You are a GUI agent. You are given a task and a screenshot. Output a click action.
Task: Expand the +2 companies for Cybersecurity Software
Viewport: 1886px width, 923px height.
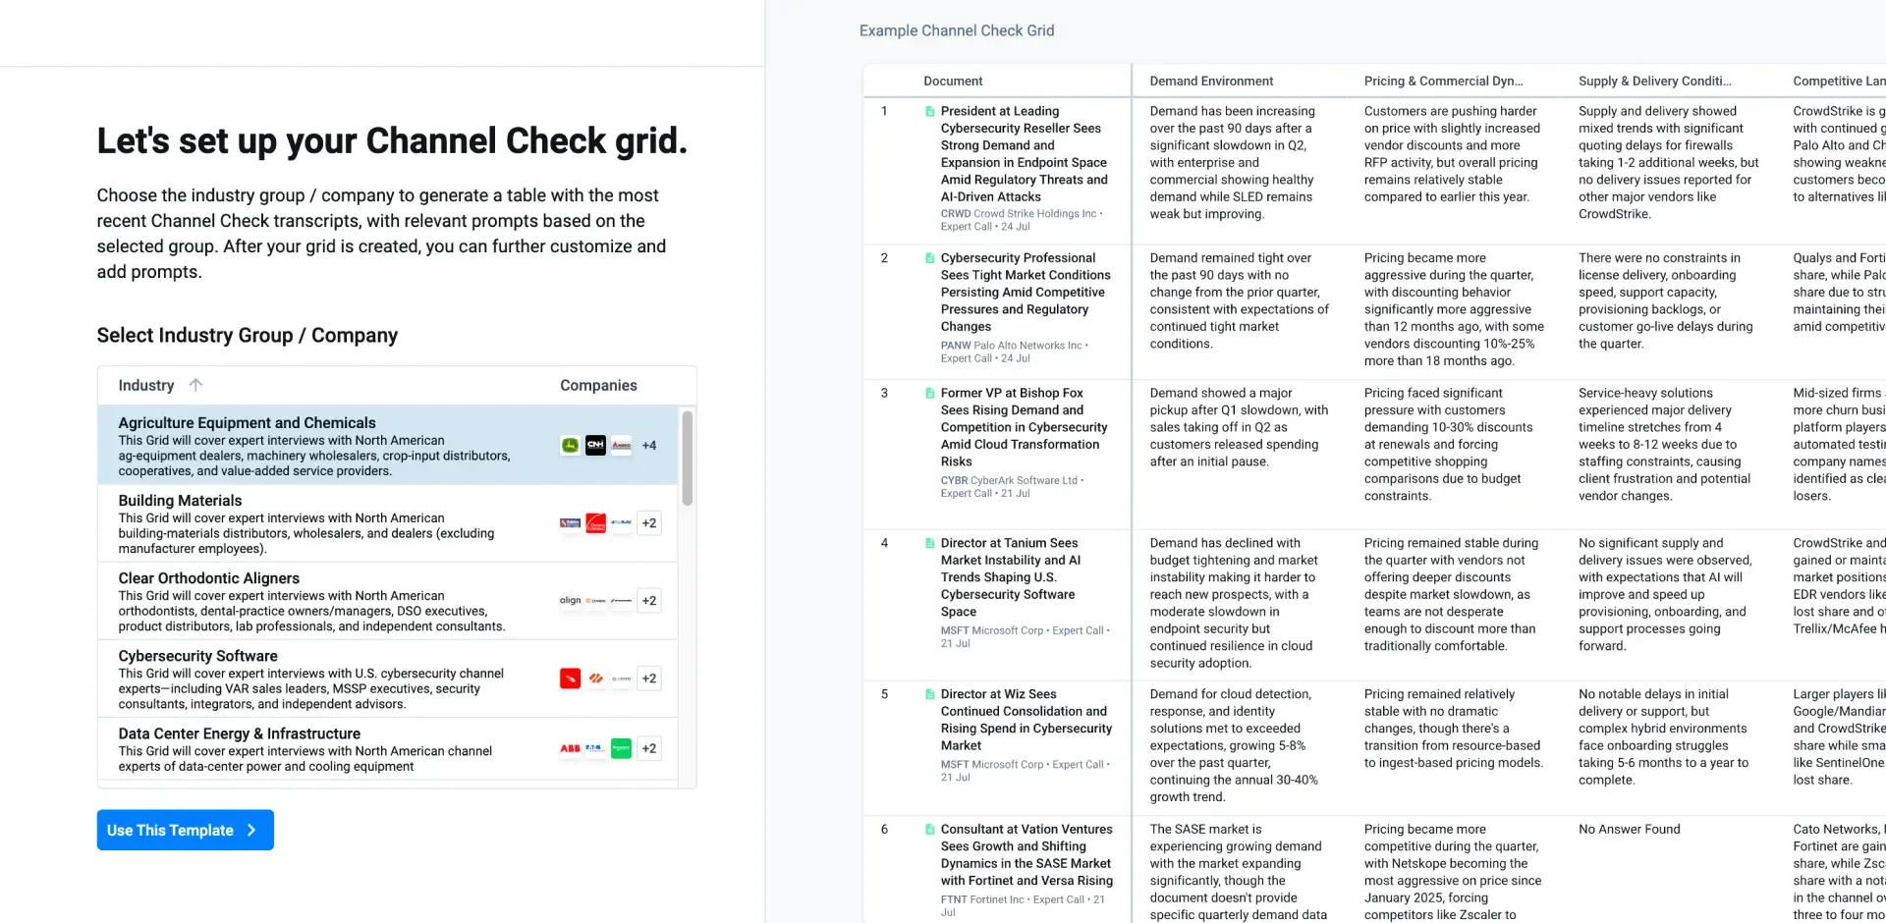[x=648, y=679]
